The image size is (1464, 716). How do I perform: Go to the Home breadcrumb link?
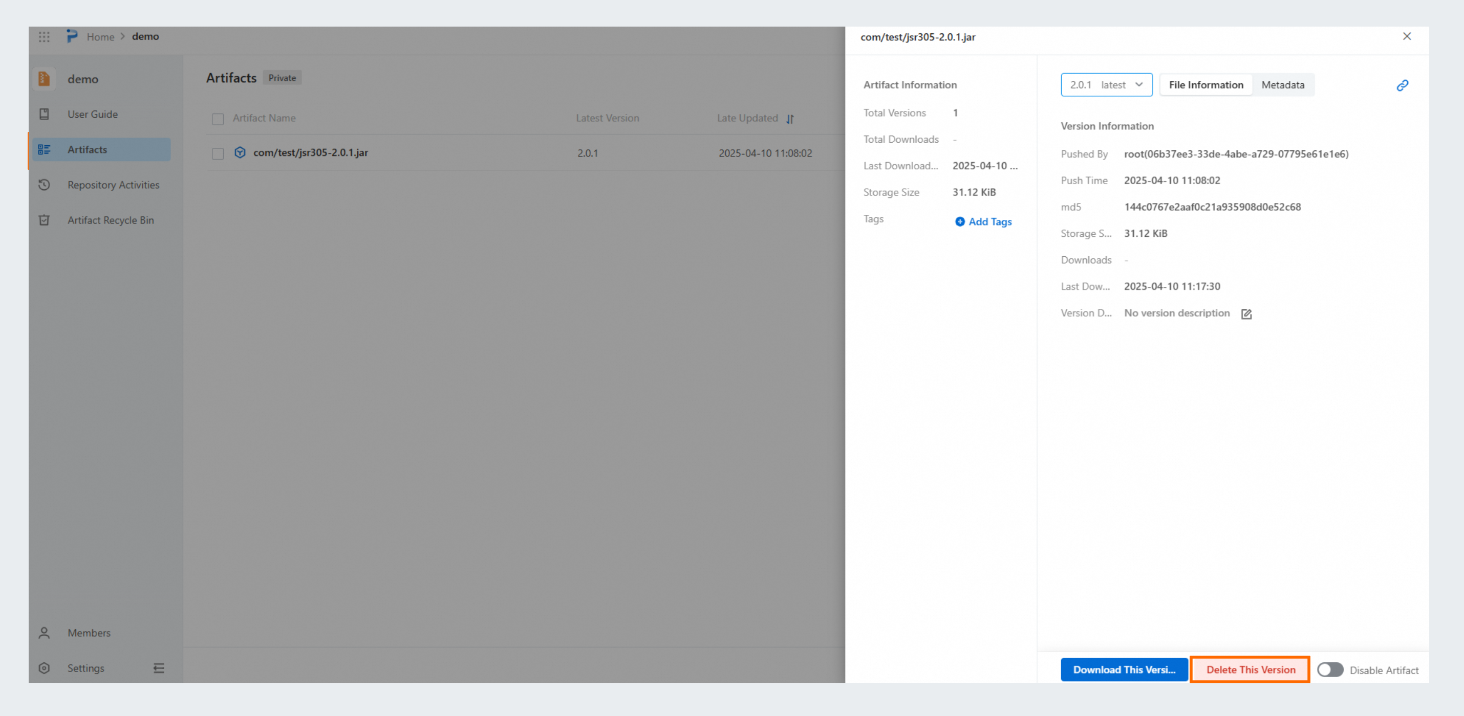101,37
